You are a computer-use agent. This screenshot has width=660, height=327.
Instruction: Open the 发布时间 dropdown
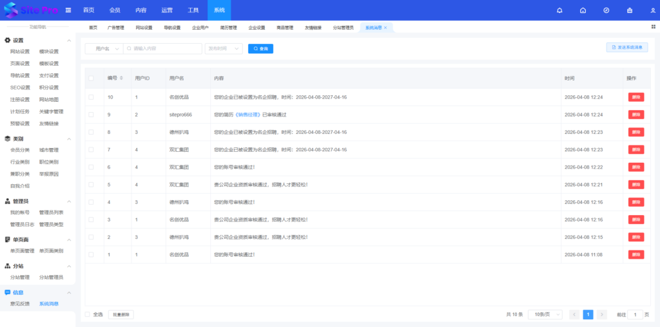coord(224,49)
